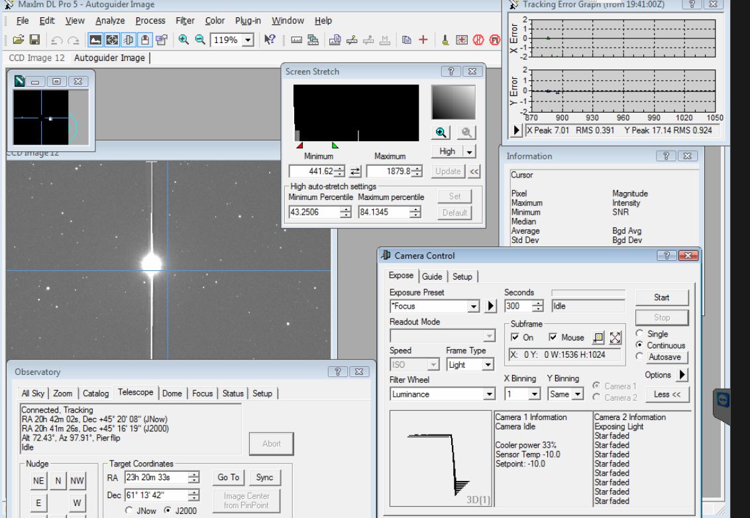
Task: Click the Tracking Error Graph play arrow button
Action: pos(516,130)
